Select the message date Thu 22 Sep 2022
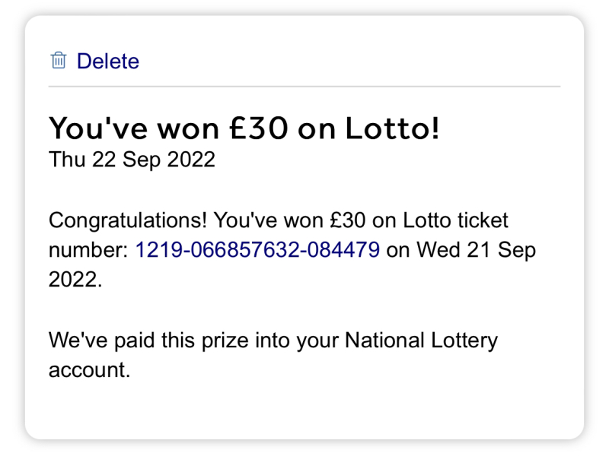This screenshot has height=456, width=609. [x=132, y=160]
